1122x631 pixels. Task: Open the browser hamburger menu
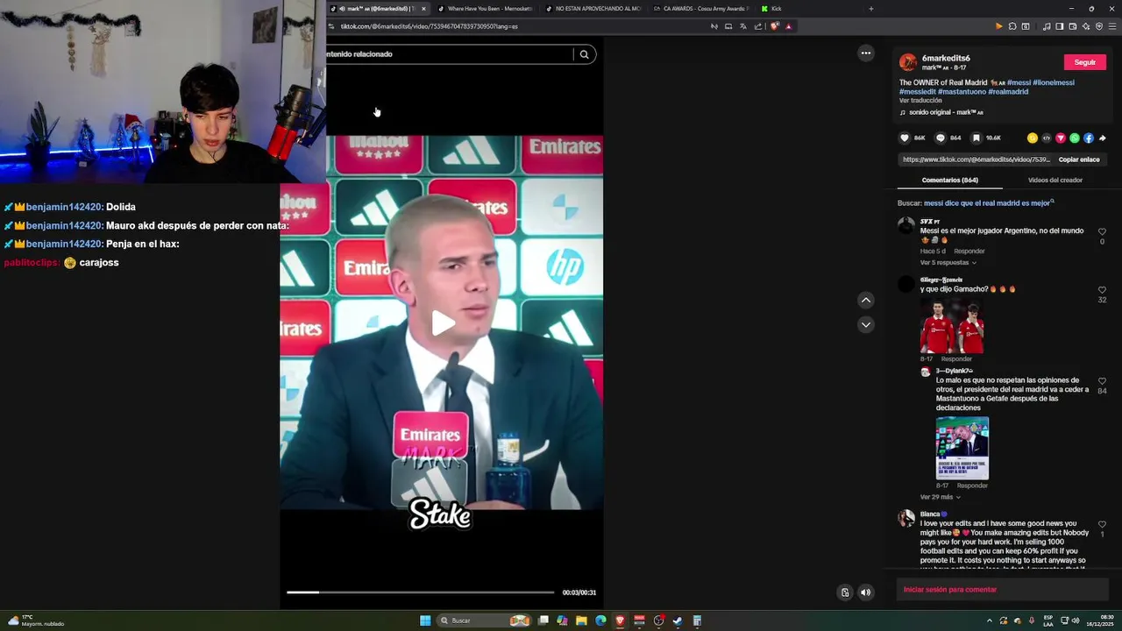pyautogui.click(x=1112, y=26)
